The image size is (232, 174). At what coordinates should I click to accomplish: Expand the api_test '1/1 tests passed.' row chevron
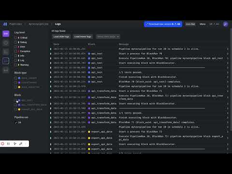[228, 72]
